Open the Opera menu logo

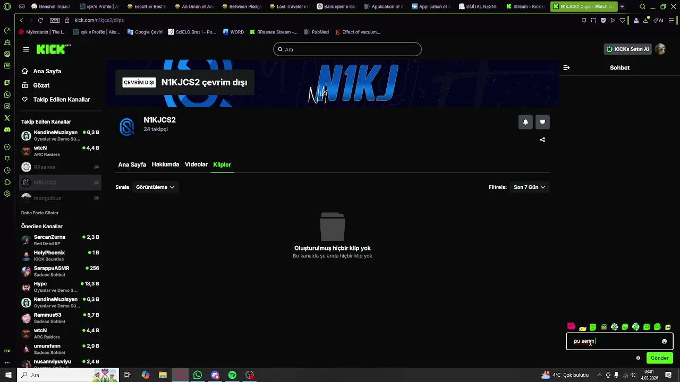click(7, 6)
